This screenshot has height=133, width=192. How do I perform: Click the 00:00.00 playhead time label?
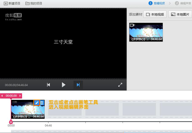click(x=11, y=96)
